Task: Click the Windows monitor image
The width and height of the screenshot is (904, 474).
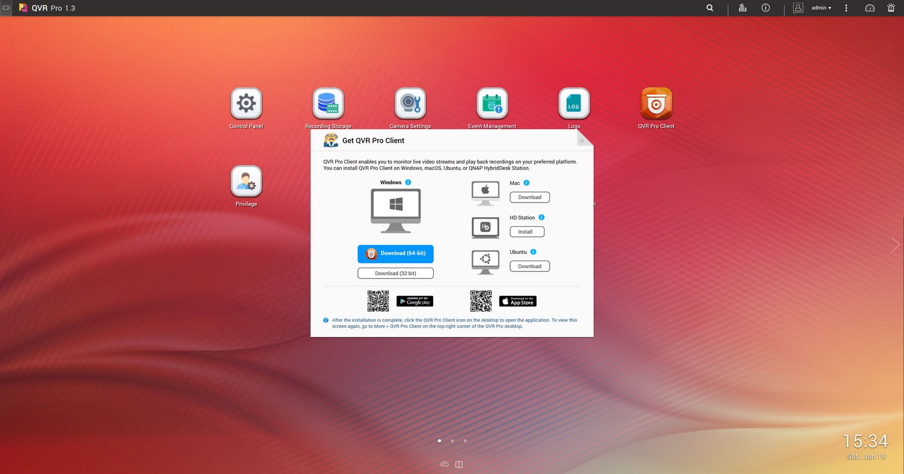Action: coord(396,211)
